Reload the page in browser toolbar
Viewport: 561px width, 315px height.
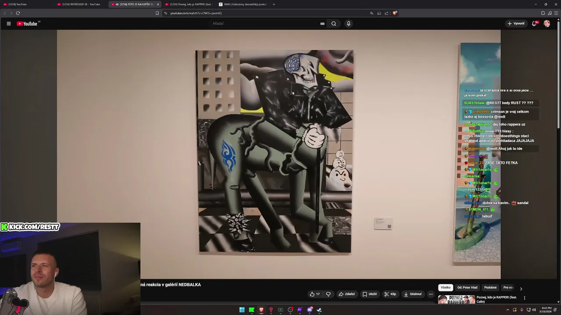(x=18, y=13)
